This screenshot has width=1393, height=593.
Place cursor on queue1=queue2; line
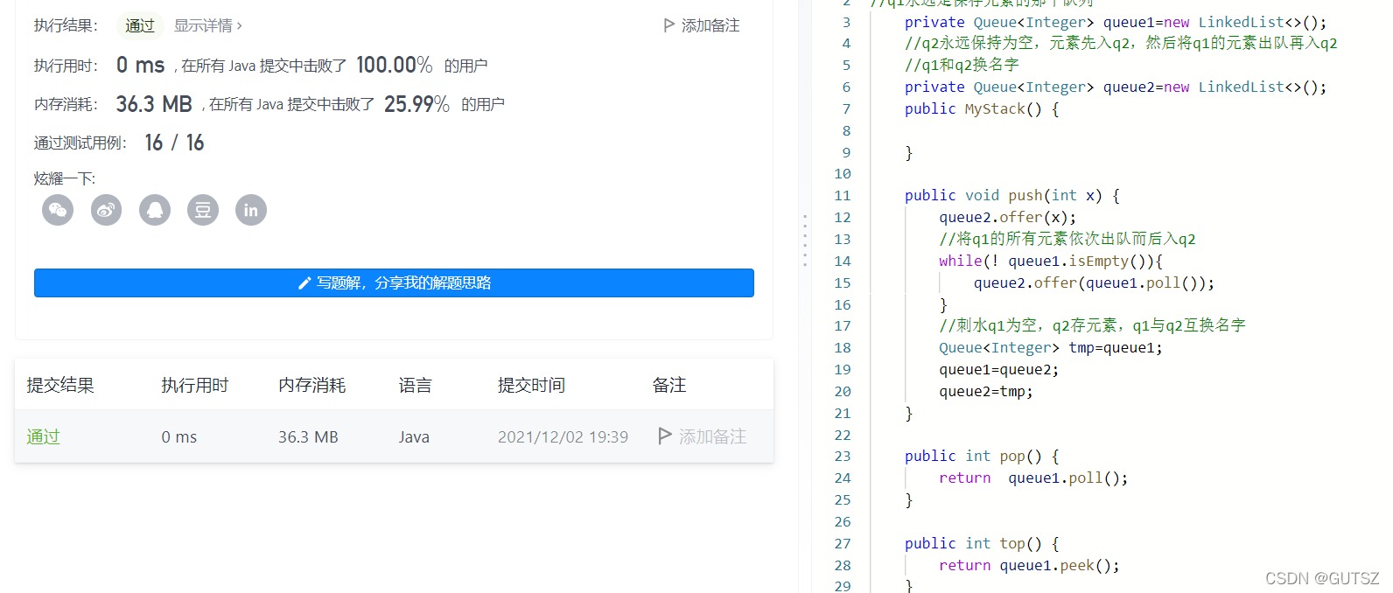(998, 369)
